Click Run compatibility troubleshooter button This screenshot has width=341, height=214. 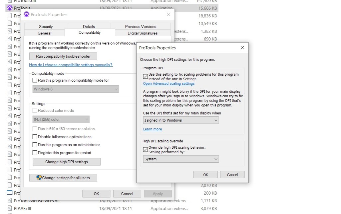[x=64, y=56]
